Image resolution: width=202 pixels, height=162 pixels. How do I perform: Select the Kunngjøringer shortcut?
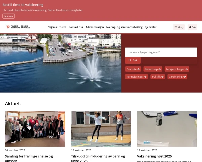pyautogui.click(x=136, y=77)
